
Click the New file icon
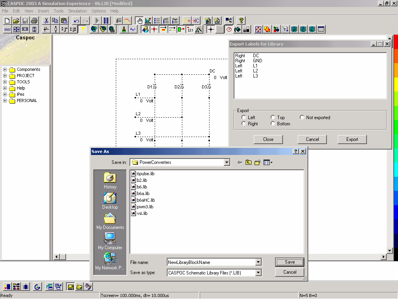pyautogui.click(x=7, y=21)
